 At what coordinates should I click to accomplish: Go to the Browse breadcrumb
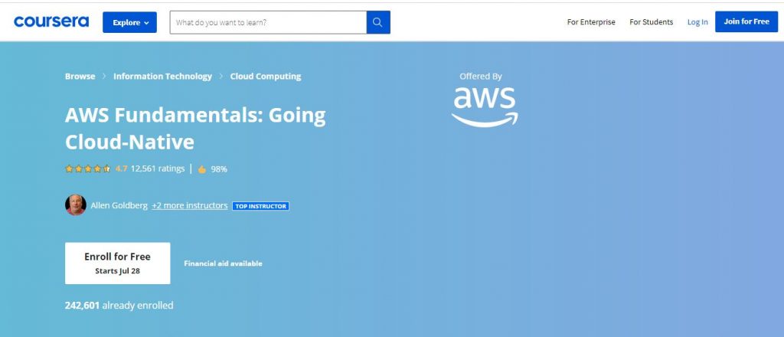pos(80,77)
